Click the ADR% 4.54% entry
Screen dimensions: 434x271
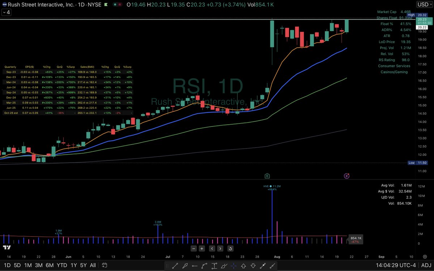[397, 30]
